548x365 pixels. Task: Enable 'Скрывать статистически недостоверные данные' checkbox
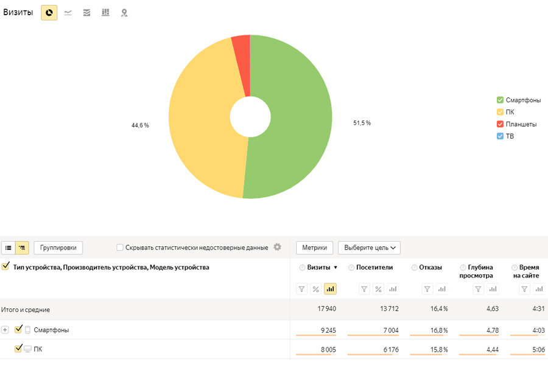(120, 248)
